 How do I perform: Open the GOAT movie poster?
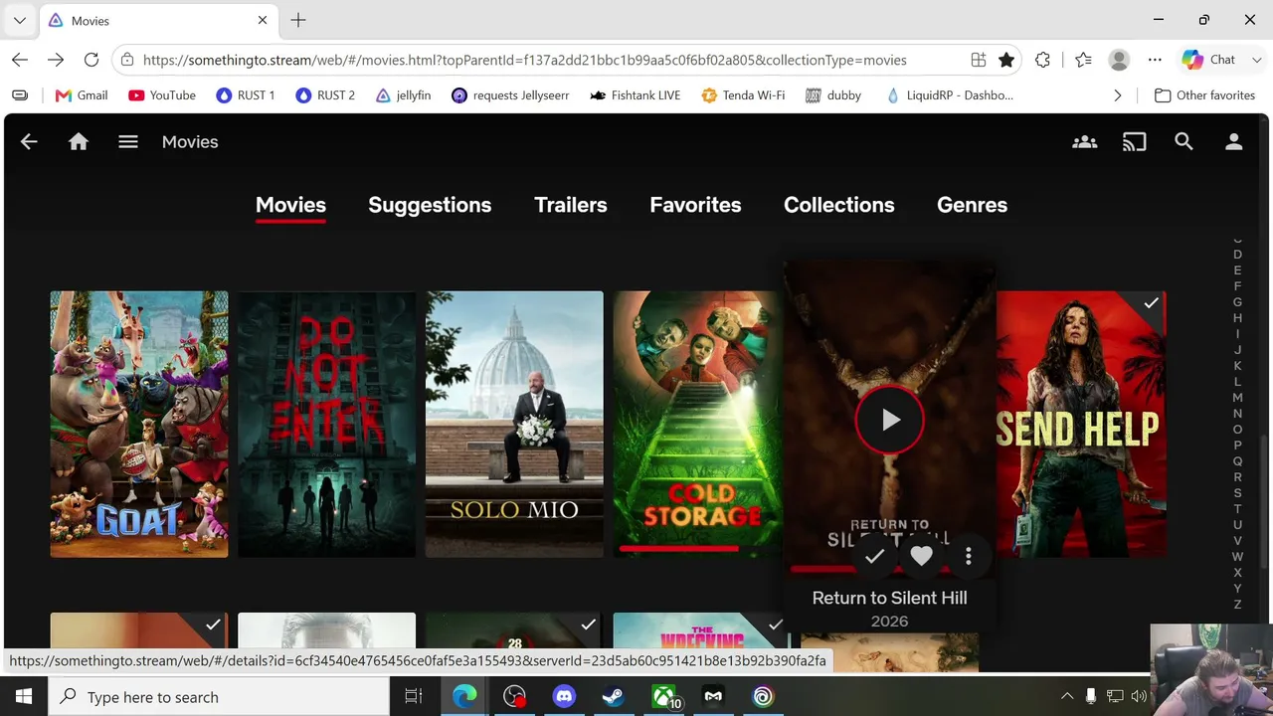coord(139,425)
